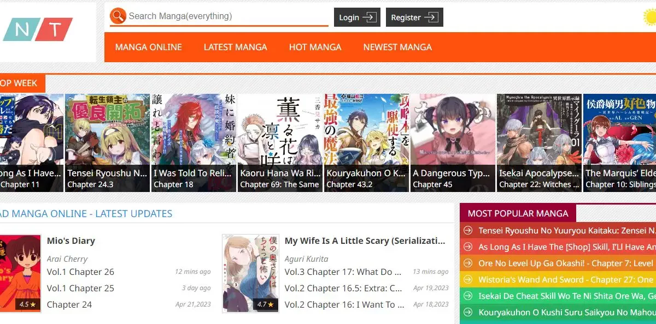Read Vol.3 Chapter 17: What Do...
Image resolution: width=656 pixels, height=324 pixels.
pos(343,272)
